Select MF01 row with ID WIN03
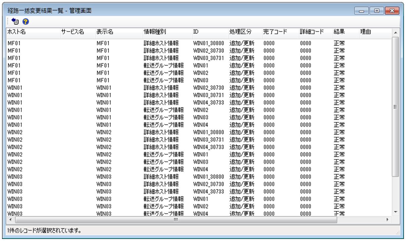This screenshot has height=241, width=406. 199,80
